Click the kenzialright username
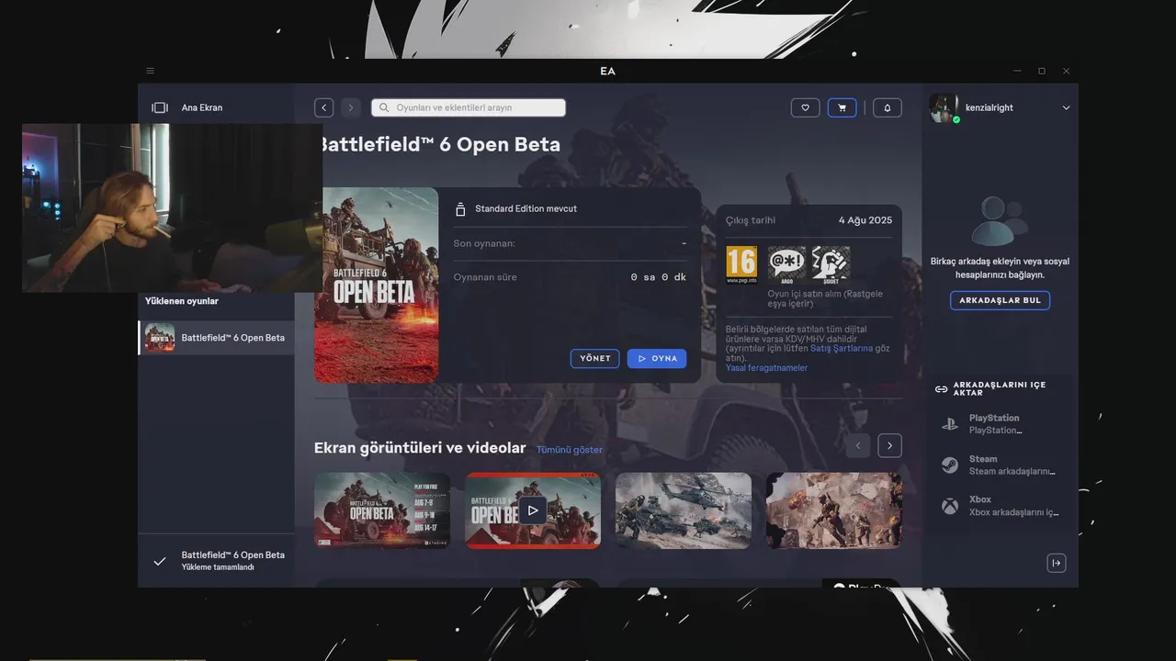 coord(989,107)
